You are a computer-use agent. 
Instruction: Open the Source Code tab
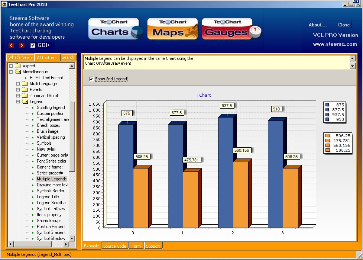coord(115,246)
